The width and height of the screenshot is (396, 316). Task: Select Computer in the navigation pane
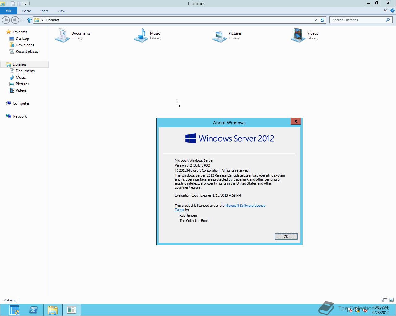[x=21, y=103]
